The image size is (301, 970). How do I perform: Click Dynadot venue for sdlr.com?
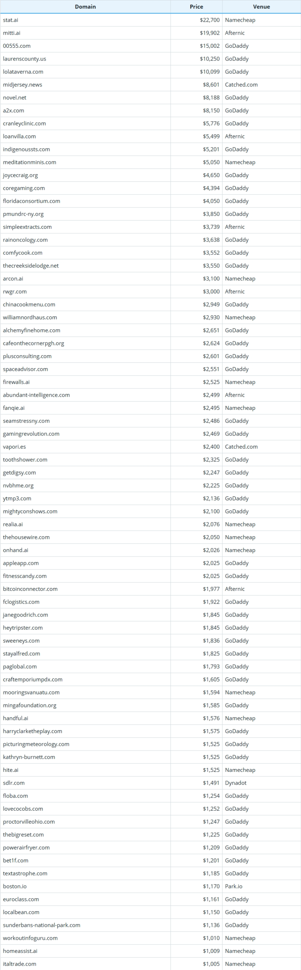point(235,783)
